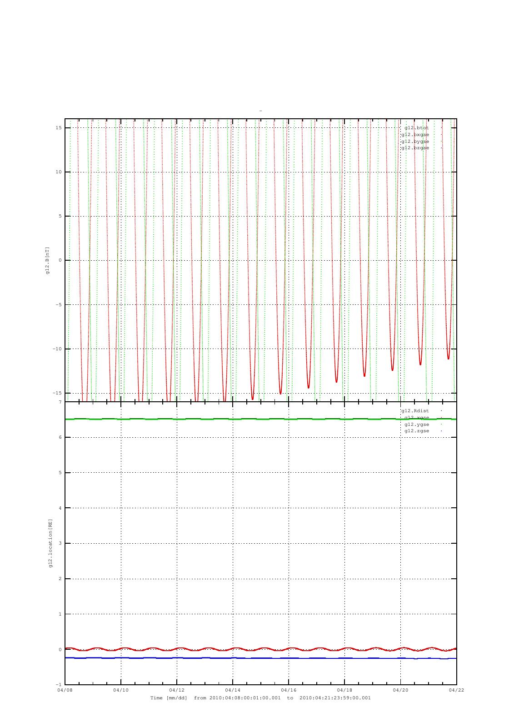Select the g12.location[RE] vertical axis label
The width and height of the screenshot is (514, 728).
pyautogui.click(x=51, y=543)
